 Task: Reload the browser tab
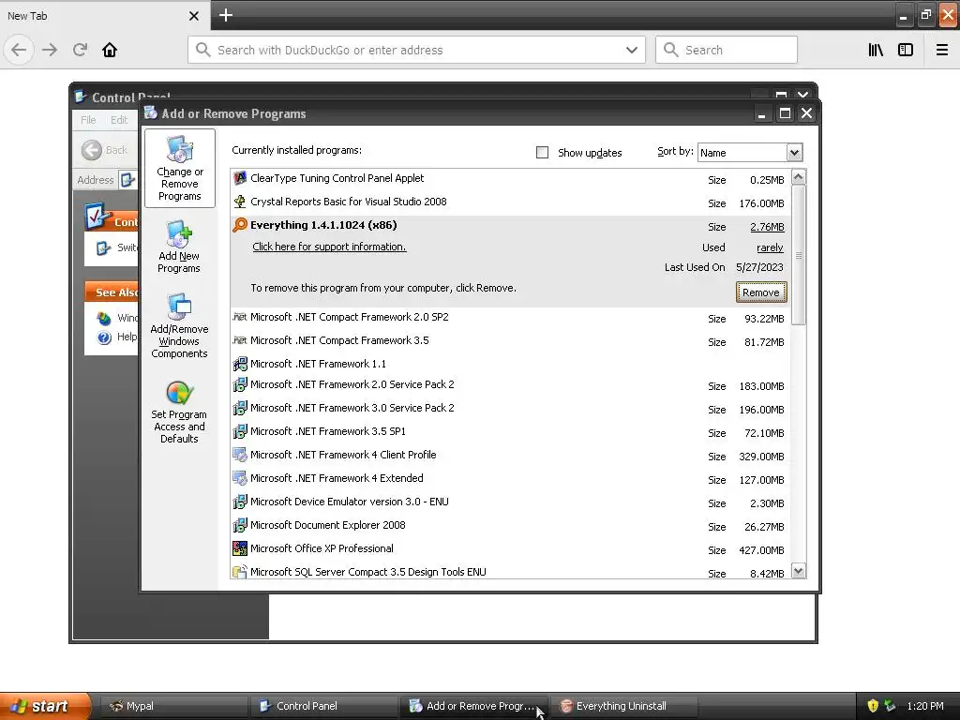click(x=80, y=50)
